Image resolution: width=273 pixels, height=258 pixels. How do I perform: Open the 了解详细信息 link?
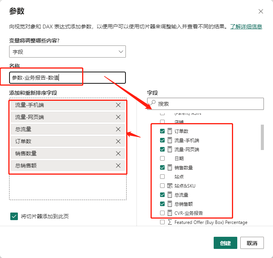coord(246,27)
